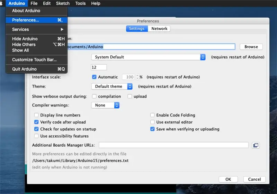Toggle the Automatic interface scale checkbox
Image resolution: width=277 pixels, height=194 pixels.
point(94,77)
